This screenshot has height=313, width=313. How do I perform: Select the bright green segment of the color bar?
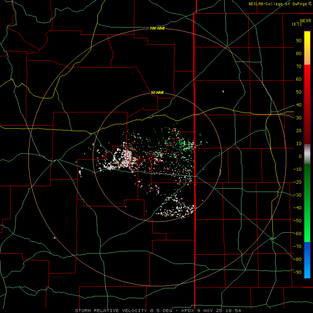[307, 230]
